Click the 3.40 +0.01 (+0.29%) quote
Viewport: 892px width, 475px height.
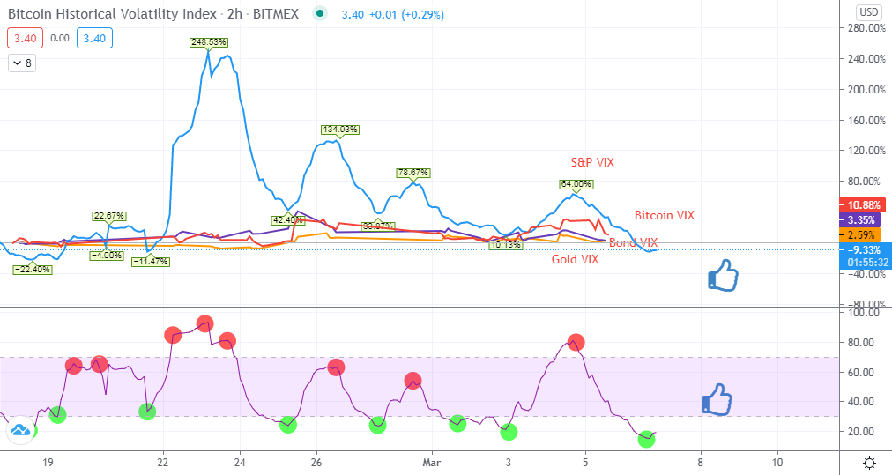tap(392, 14)
